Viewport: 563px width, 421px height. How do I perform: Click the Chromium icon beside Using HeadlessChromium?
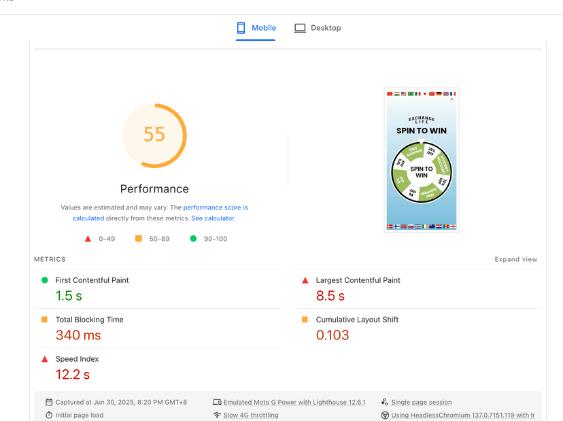tap(385, 415)
